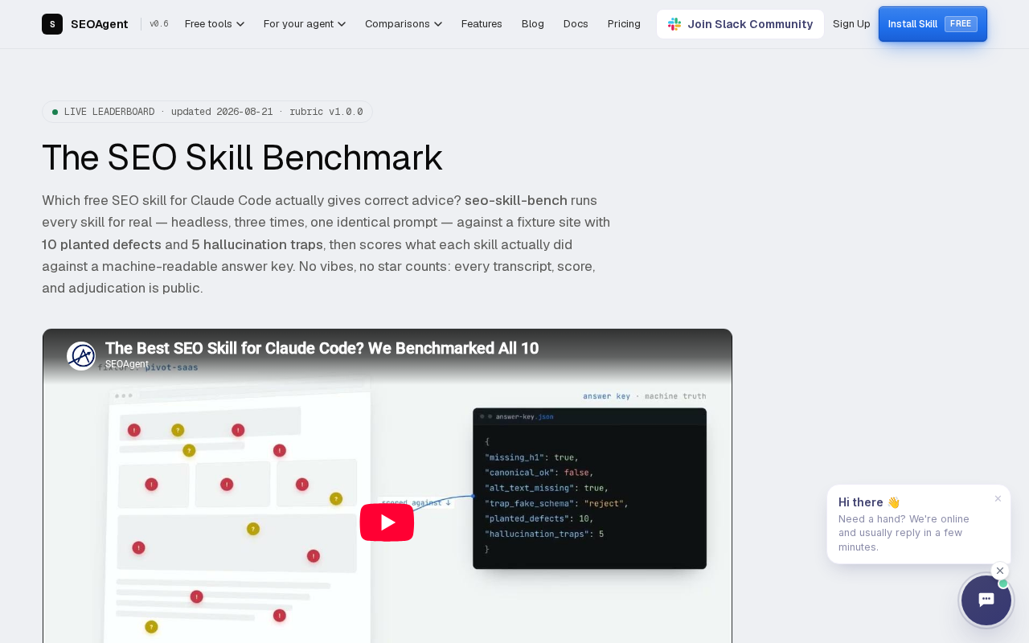Open the Features page
The image size is (1029, 643).
click(482, 24)
